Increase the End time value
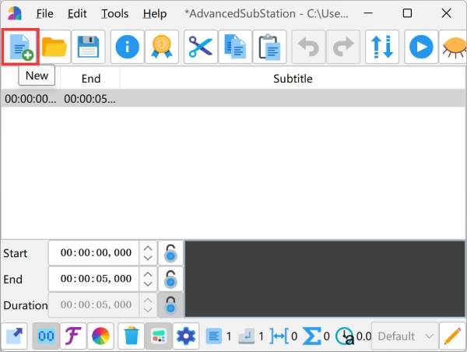This screenshot has width=467, height=352. point(148,274)
